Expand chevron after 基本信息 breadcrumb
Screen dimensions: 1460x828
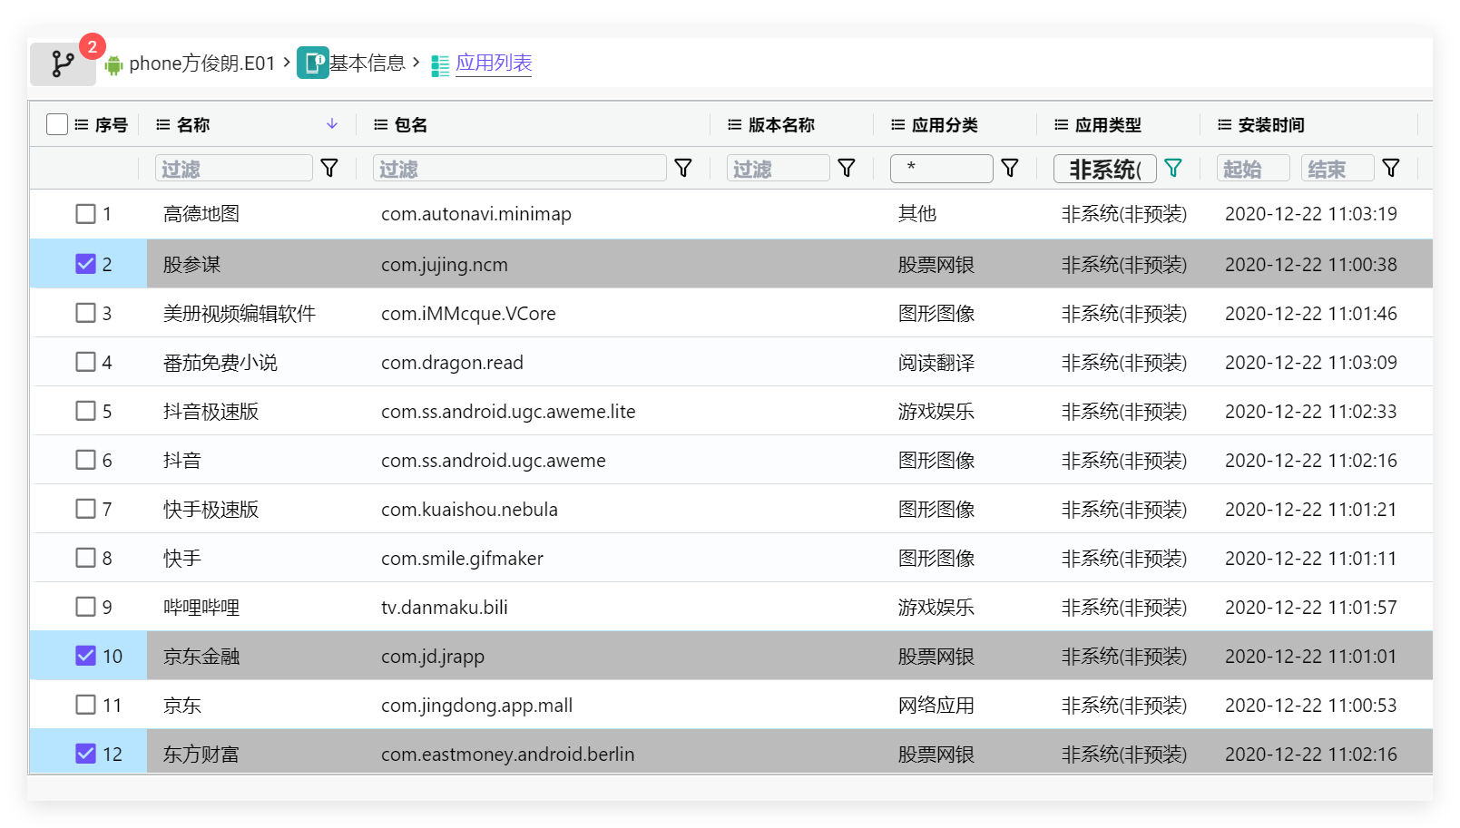click(x=416, y=63)
